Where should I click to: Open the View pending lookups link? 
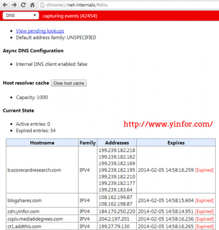pyautogui.click(x=40, y=31)
